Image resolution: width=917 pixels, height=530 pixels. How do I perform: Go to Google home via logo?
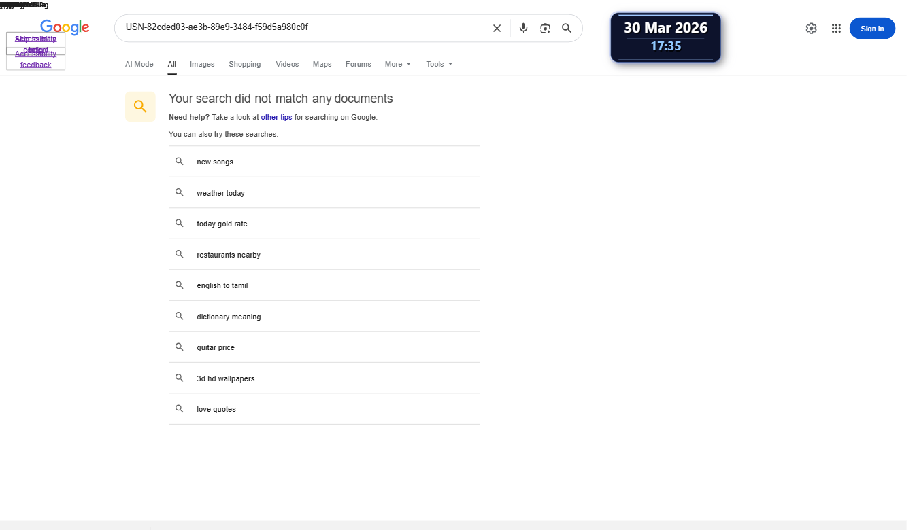pos(65,27)
